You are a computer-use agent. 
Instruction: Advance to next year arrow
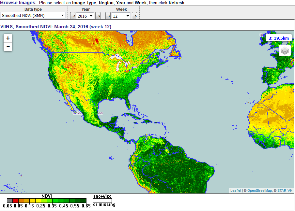(98, 16)
